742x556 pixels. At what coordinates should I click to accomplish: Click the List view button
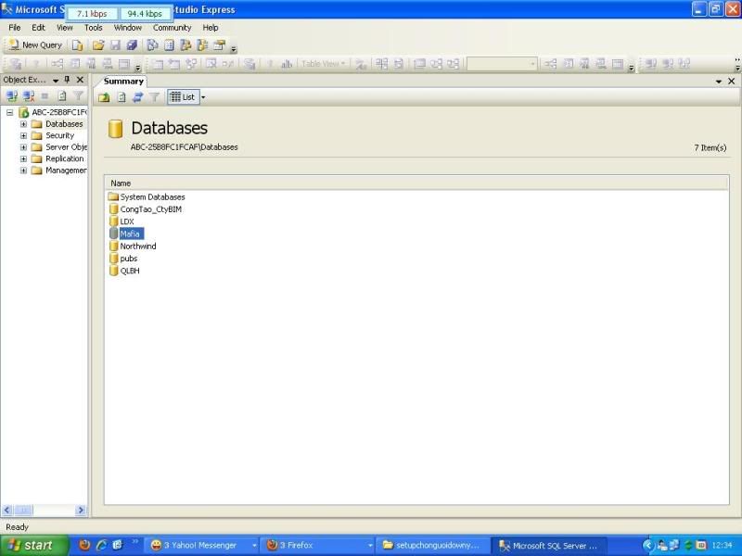[183, 97]
